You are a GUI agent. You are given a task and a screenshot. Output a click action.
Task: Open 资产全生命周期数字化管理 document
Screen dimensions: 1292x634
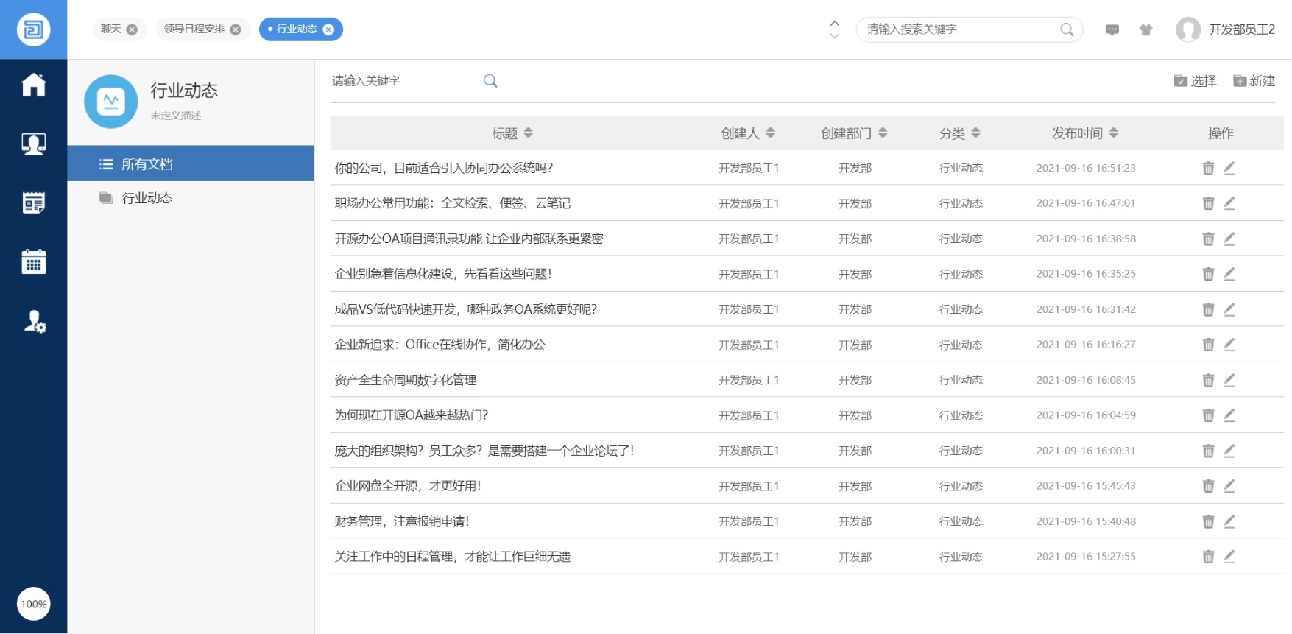(406, 380)
